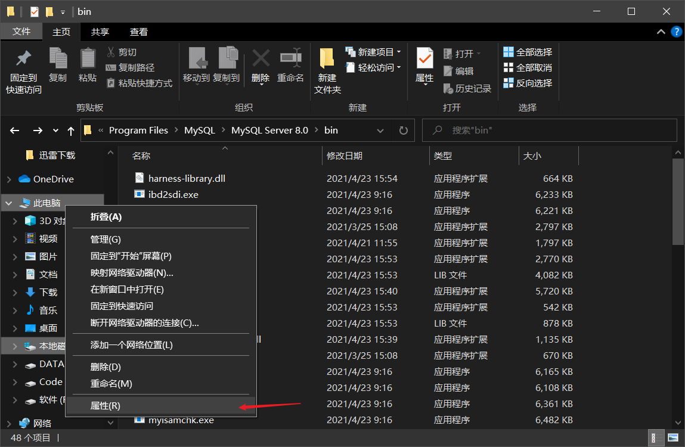Viewport: 685px width, 447px height.
Task: Click Copy Path (复制路径)
Action: tap(130, 67)
